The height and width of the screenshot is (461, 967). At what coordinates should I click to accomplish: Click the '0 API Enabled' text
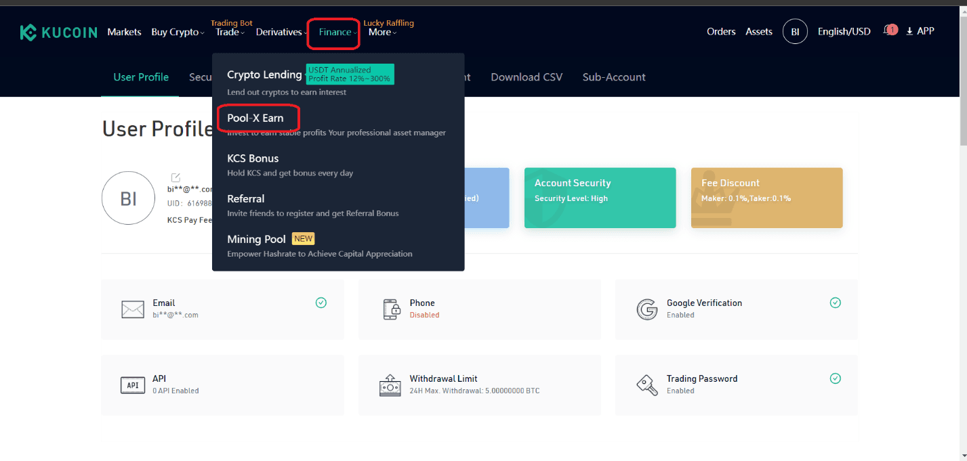[176, 391]
